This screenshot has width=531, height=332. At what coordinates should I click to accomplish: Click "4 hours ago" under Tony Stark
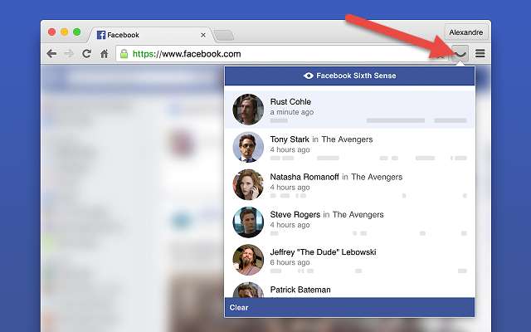(x=290, y=149)
